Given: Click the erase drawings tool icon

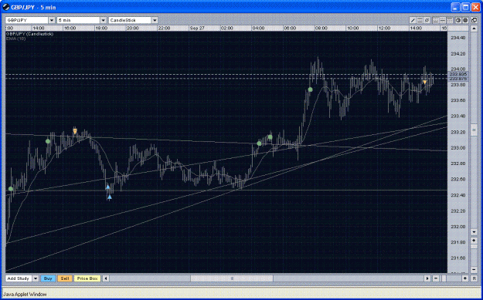Looking at the screenshot, I should pos(427,21).
